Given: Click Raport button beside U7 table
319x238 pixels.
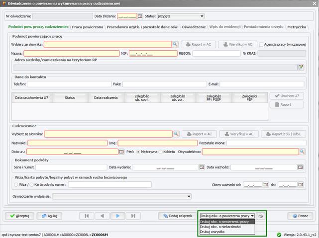Looking at the screenshot, I should pos(287,104).
